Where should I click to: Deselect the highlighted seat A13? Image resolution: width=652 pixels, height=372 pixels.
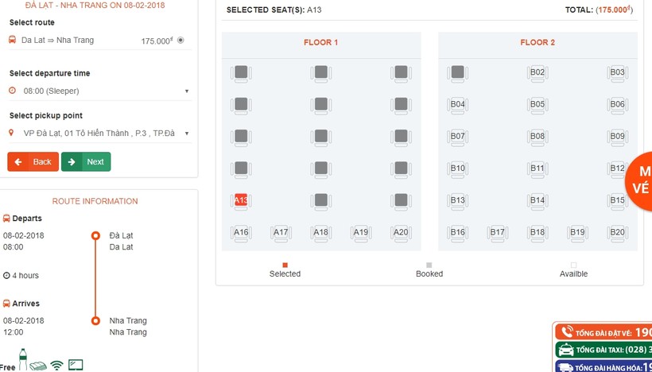[x=241, y=200]
